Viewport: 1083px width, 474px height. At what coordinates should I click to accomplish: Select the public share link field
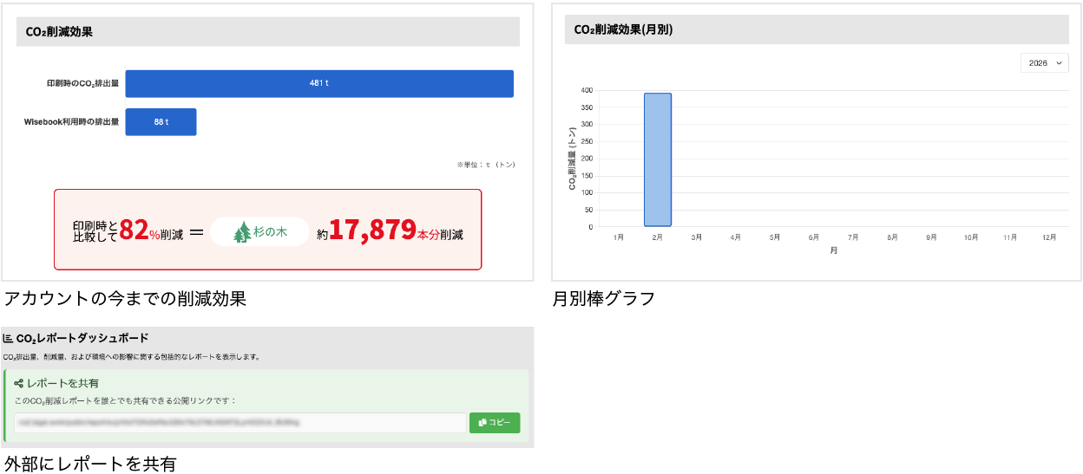tap(240, 423)
